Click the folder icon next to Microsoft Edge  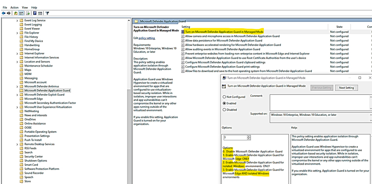[21, 99]
